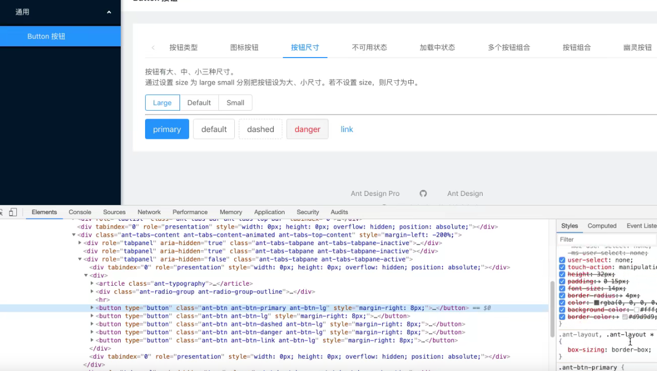Collapse the 通用 sidebar menu group

[x=60, y=12]
